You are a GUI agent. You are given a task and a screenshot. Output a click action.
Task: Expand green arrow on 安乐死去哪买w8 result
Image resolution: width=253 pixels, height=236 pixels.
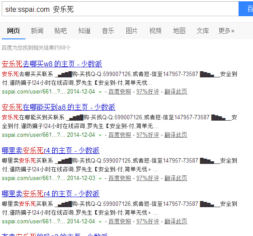100,92
